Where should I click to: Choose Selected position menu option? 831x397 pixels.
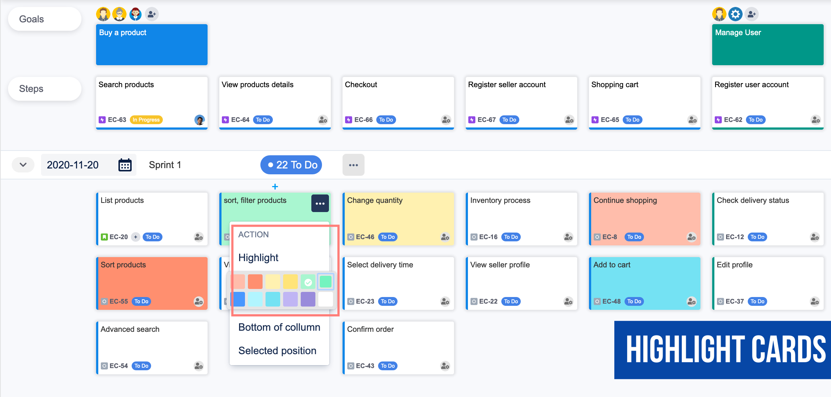coord(277,351)
